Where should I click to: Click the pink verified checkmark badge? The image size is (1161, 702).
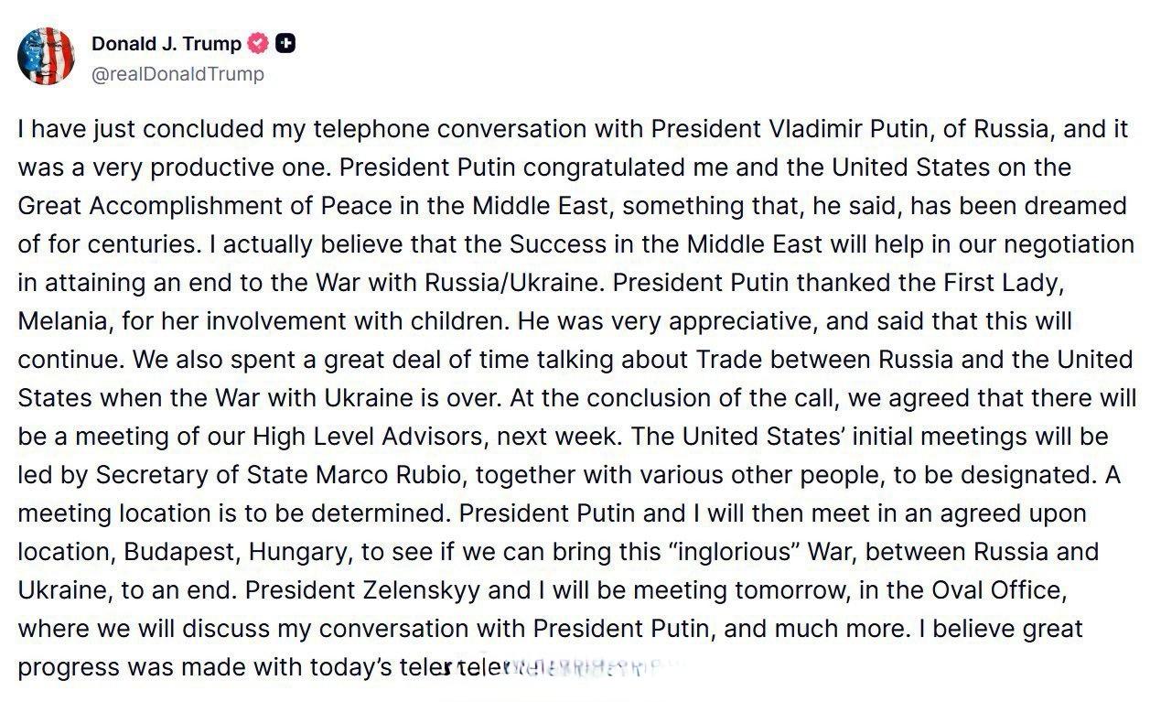pyautogui.click(x=260, y=43)
